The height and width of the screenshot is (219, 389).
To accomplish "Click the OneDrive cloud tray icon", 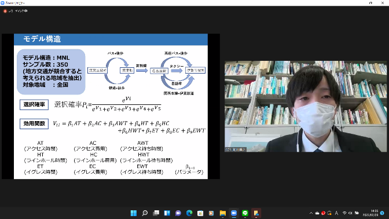I will [317, 213].
